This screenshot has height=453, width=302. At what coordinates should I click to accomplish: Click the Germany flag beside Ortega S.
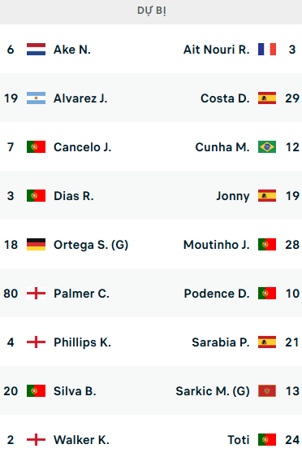coord(36,245)
